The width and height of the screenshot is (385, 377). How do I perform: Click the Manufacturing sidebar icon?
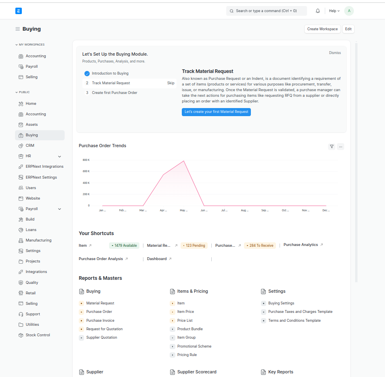(21, 240)
